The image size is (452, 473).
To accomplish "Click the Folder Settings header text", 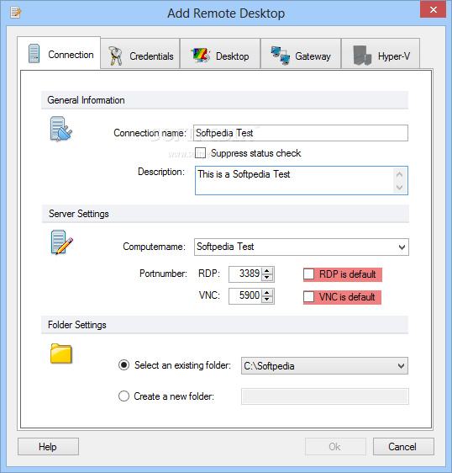I will coord(77,325).
